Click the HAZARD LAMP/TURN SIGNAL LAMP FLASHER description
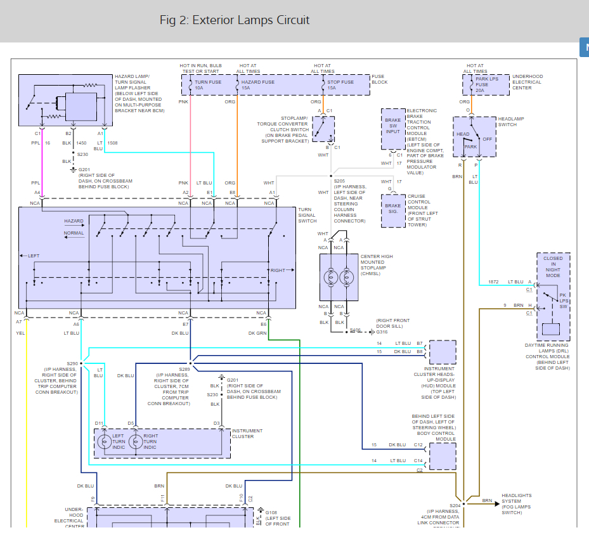Screen dimensions: 589x537 point(139,93)
